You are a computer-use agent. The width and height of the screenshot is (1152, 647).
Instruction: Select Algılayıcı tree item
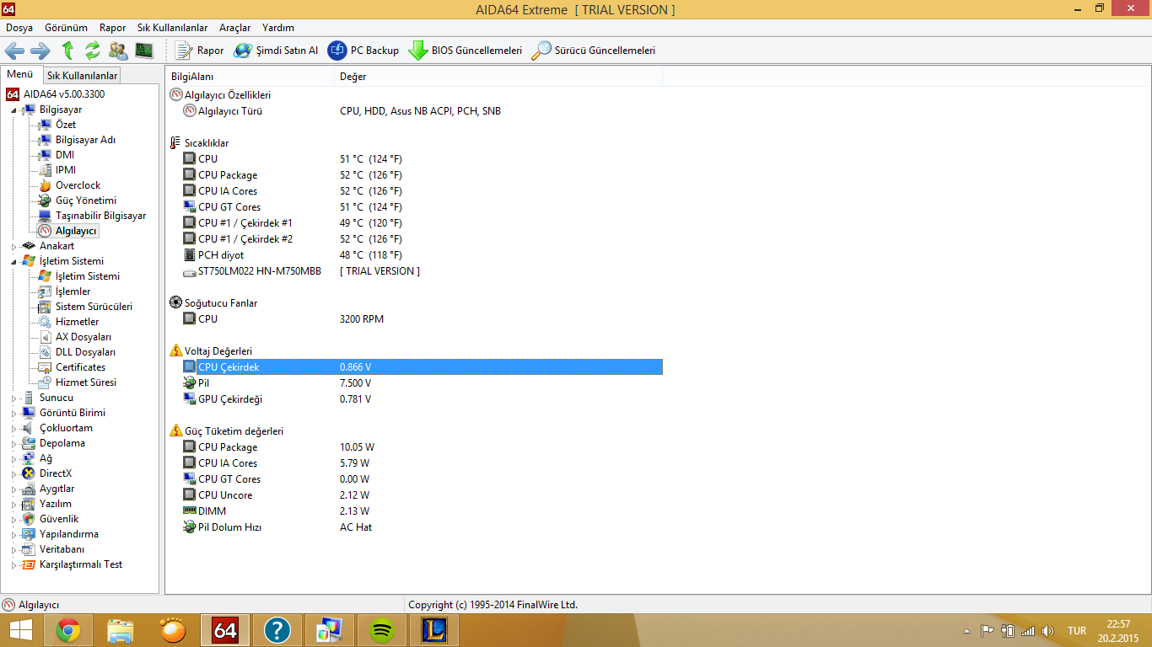(76, 231)
